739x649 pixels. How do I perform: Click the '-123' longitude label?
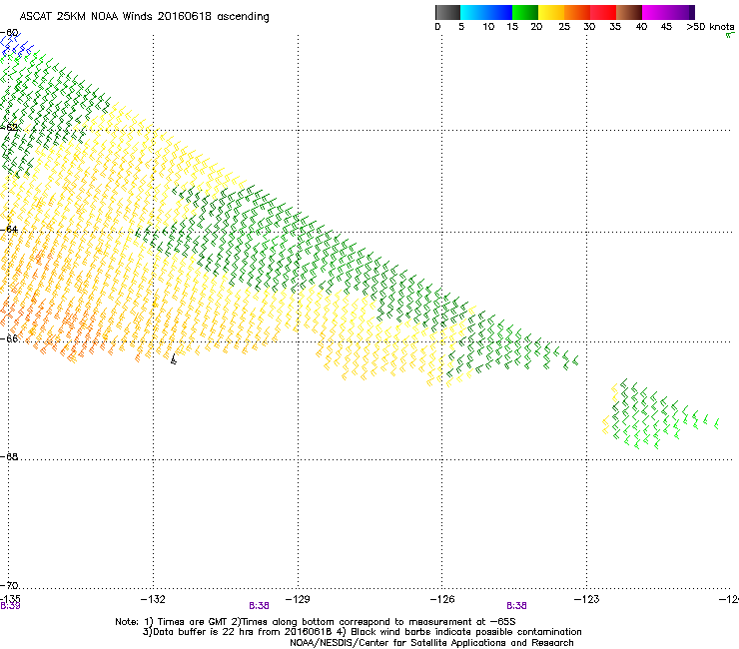(x=587, y=599)
